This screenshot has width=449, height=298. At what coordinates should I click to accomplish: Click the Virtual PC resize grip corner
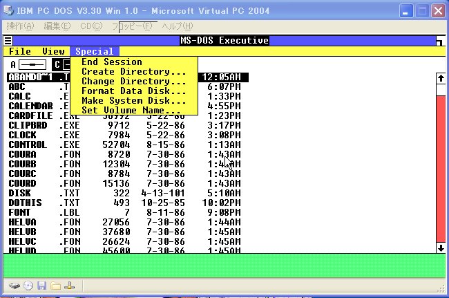(441, 289)
